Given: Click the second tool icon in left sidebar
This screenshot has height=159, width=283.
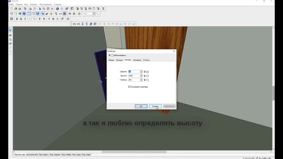Looking at the screenshot, I should coord(10,35).
